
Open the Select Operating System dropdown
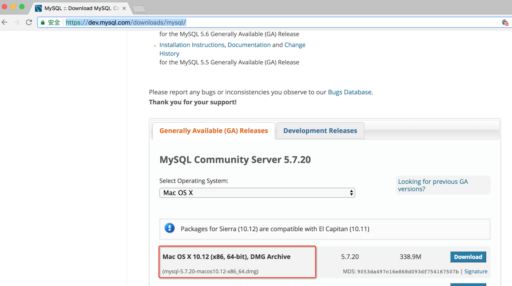(x=257, y=193)
